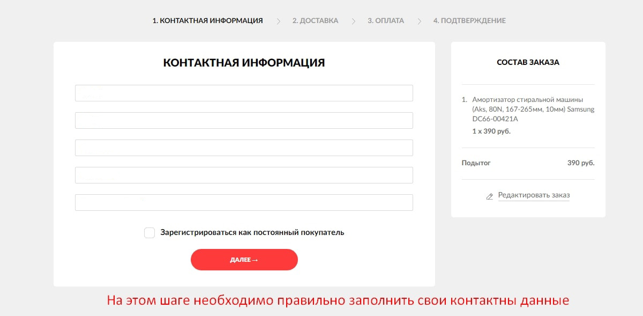Click the Подытог 390 руб. subtotal row
The image size is (643, 316).
pos(528,163)
